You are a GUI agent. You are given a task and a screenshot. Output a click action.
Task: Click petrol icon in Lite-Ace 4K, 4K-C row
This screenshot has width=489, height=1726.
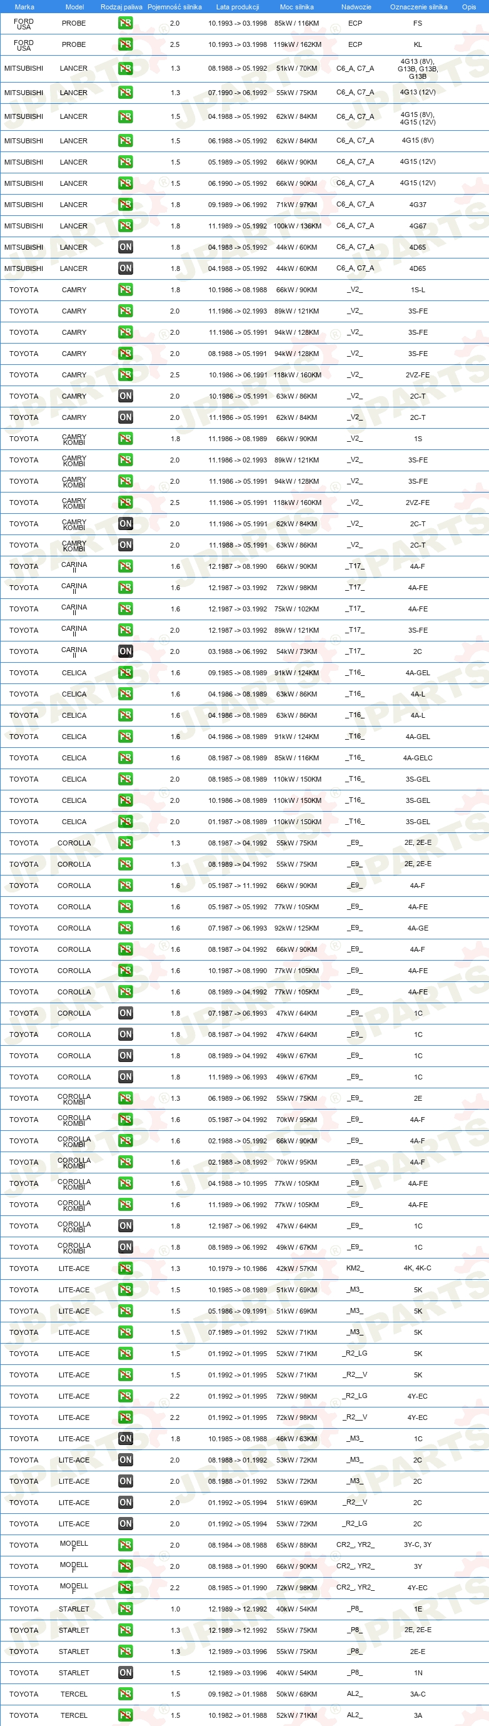125,1269
